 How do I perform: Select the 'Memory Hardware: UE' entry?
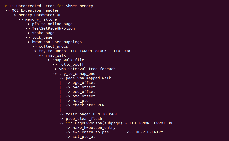(x=40, y=15)
